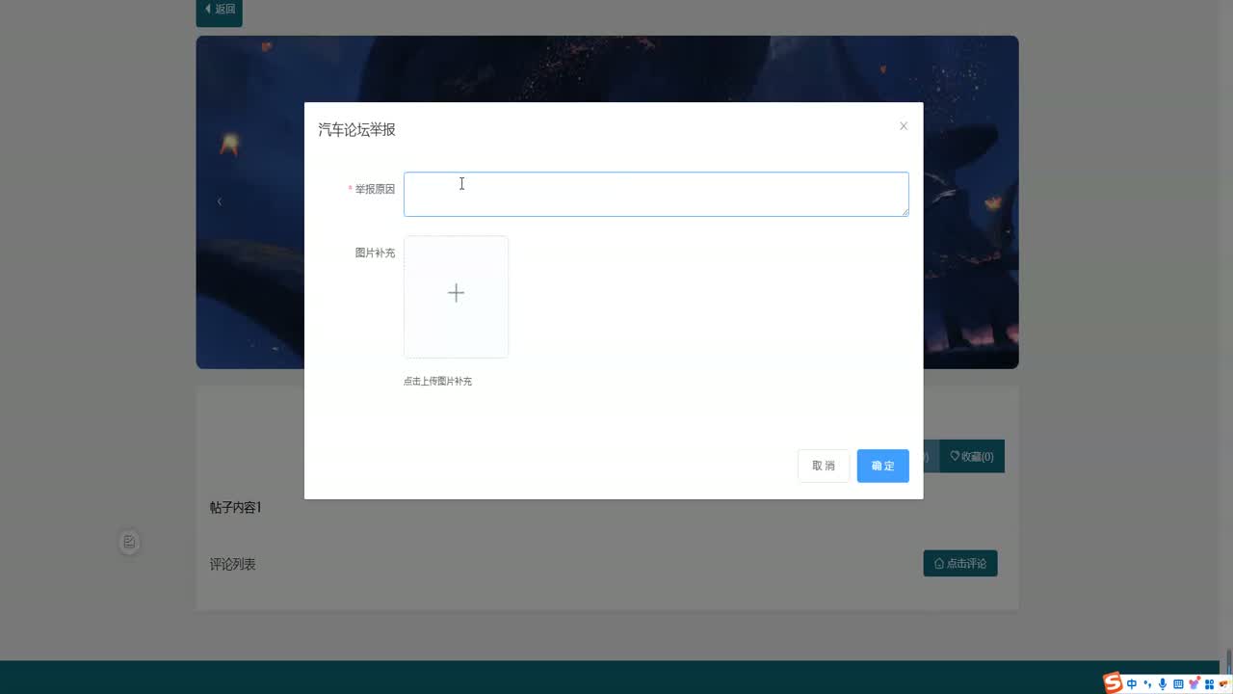This screenshot has width=1233, height=694.
Task: Click the 收藏(0) favorite button
Action: (972, 456)
